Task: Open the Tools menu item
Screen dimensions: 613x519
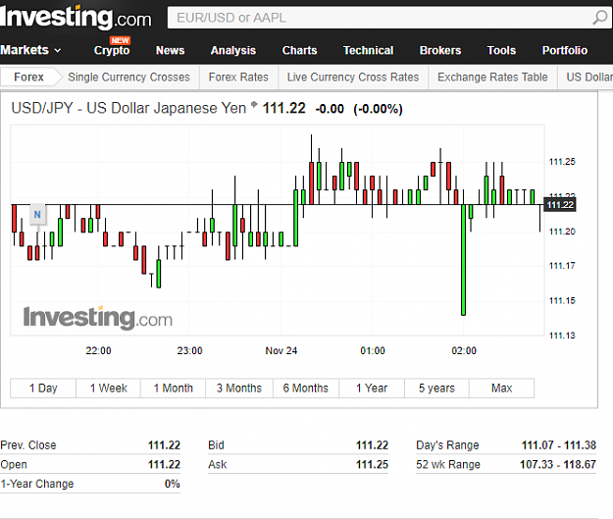Action: click(501, 50)
